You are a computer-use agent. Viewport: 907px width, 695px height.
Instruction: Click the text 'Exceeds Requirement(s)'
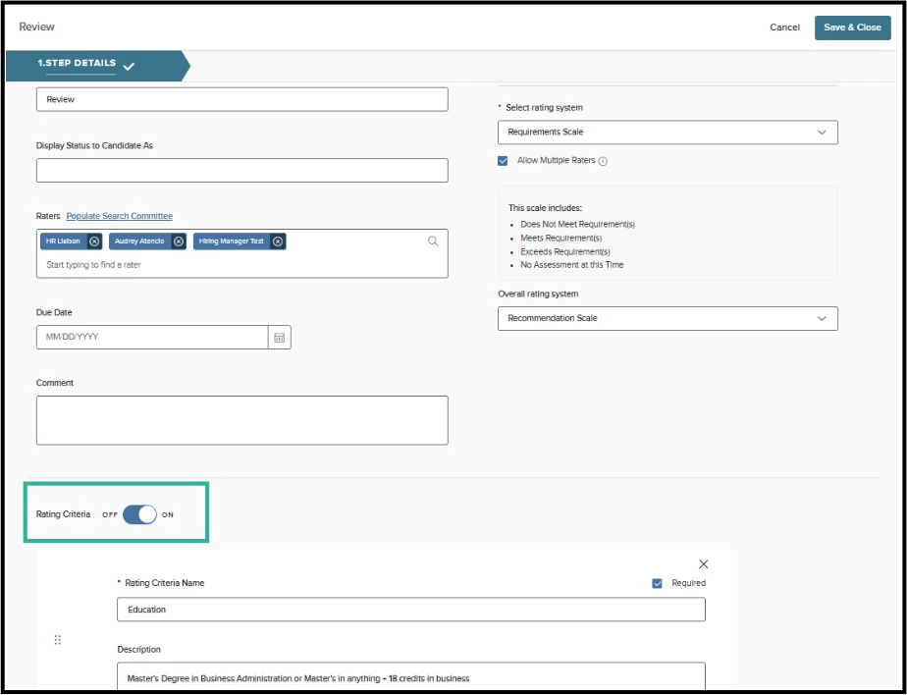565,251
